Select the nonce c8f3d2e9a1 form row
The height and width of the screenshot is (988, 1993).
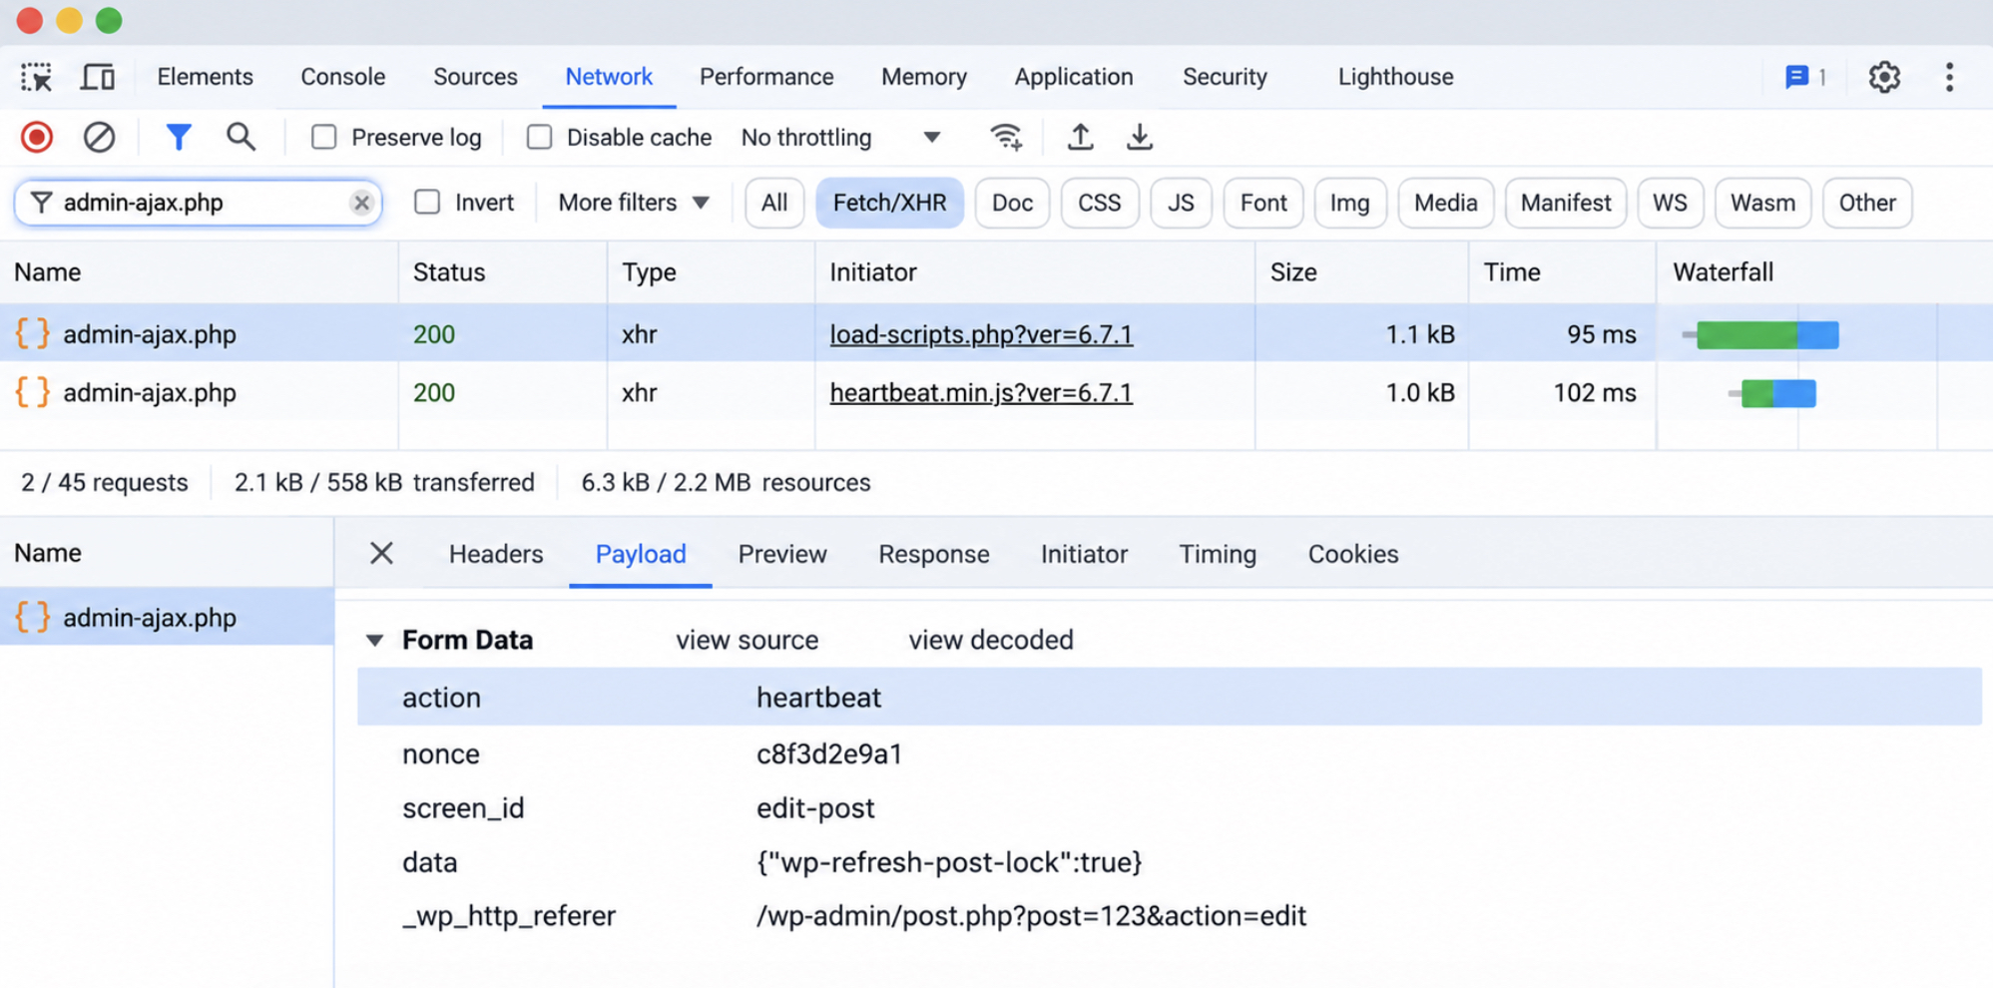click(1170, 753)
